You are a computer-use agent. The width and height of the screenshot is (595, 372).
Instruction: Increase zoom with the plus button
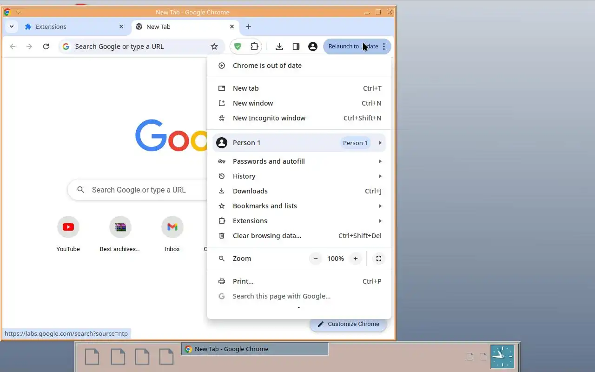click(356, 259)
